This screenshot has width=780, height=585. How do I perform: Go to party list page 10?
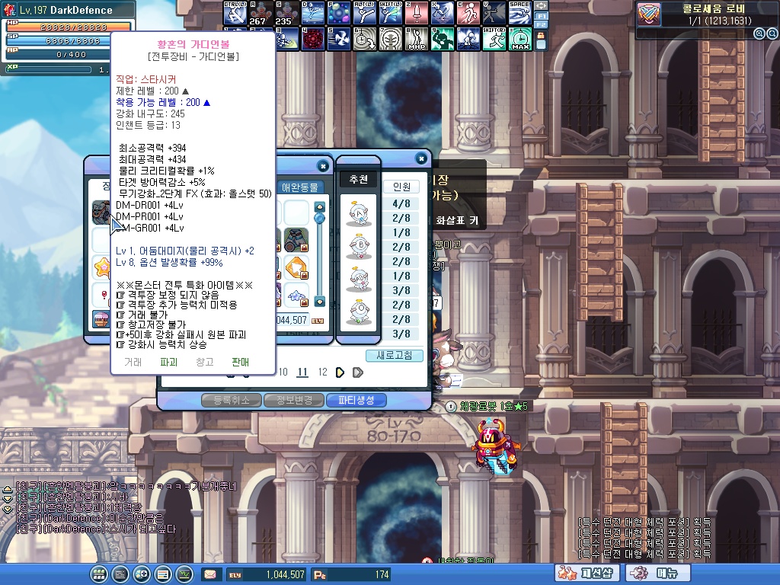point(283,372)
